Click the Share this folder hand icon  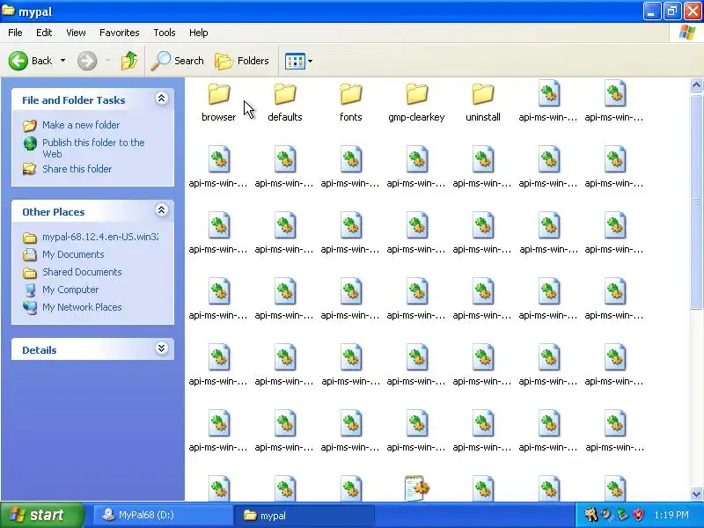pyautogui.click(x=30, y=169)
